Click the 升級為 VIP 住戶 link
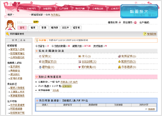The width and height of the screenshot is (162, 116). click(x=69, y=82)
